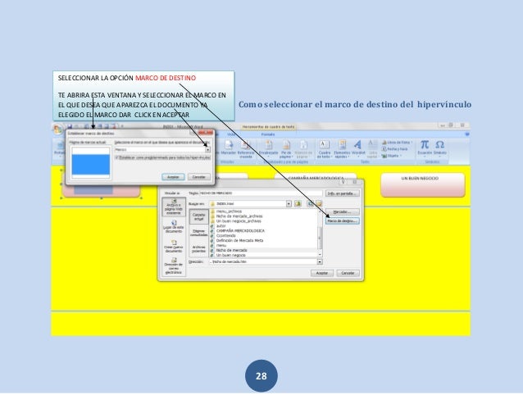Click Marcador icon in ribbon
523x404 pixels.
click(229, 147)
